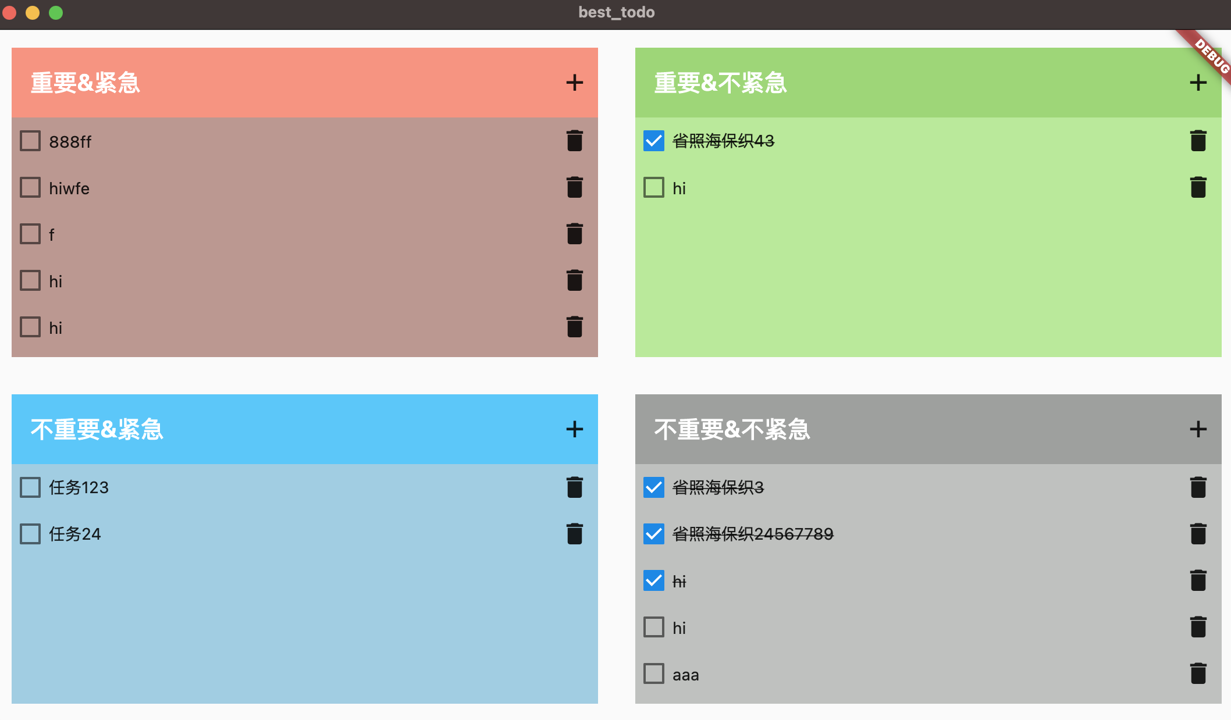Trash the task named f
The width and height of the screenshot is (1231, 720).
point(574,234)
